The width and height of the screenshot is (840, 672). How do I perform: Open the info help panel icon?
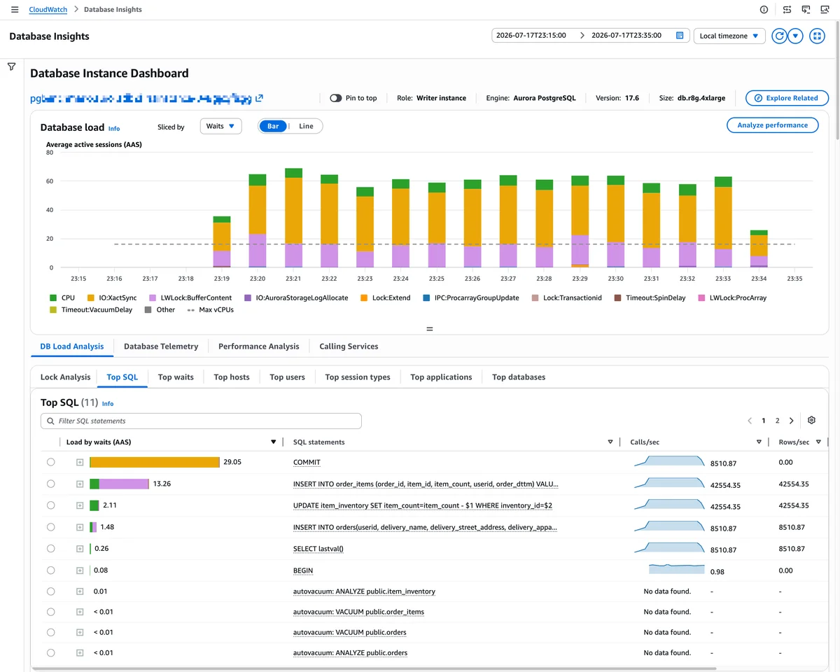tap(764, 10)
